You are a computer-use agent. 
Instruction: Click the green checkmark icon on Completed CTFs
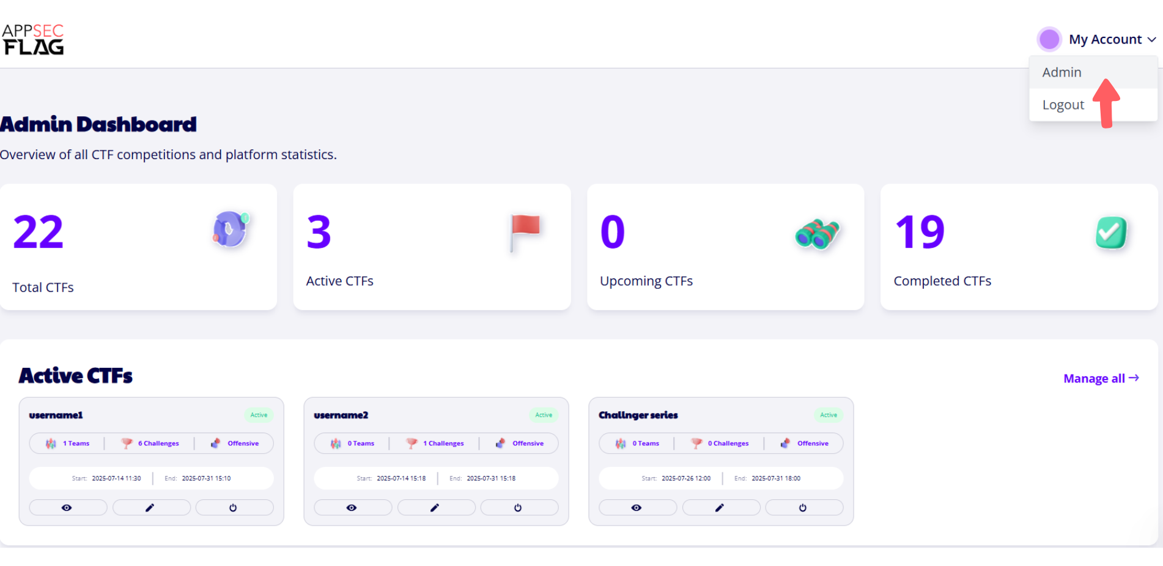tap(1112, 233)
